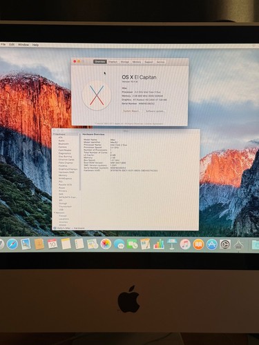The image size is (259, 345).
Task: Open System Preferences gear in the Dock
Action: coord(225,244)
